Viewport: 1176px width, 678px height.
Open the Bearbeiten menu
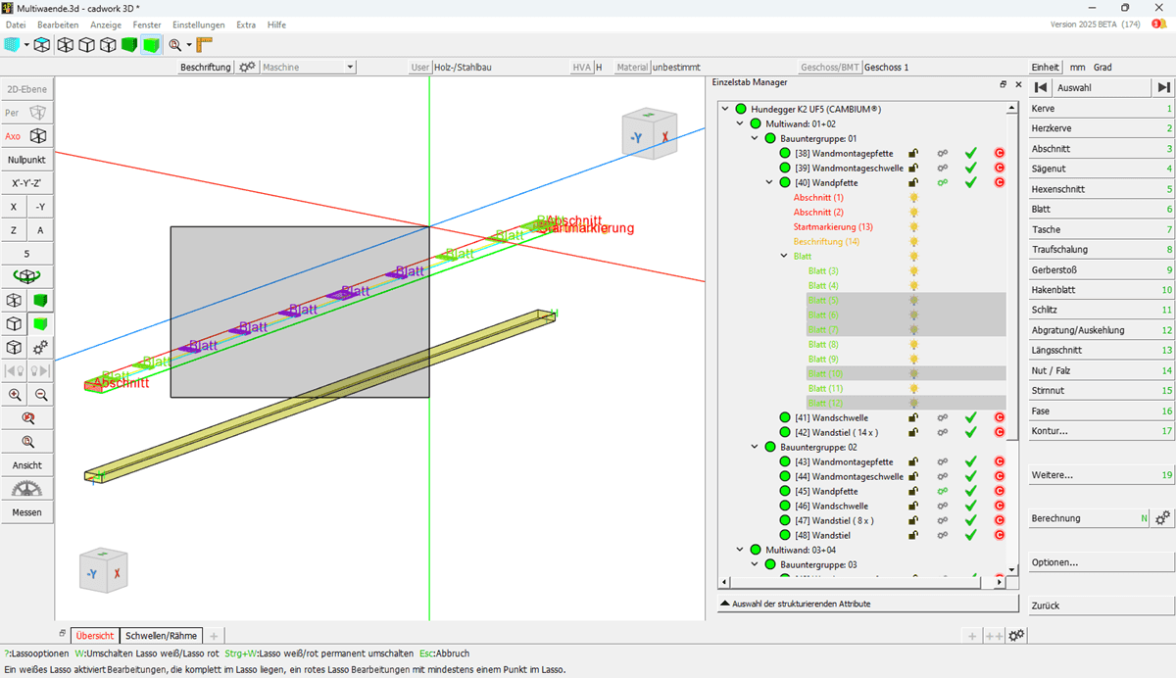click(x=58, y=24)
